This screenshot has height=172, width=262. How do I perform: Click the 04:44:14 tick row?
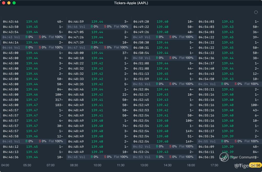pos(34,42)
